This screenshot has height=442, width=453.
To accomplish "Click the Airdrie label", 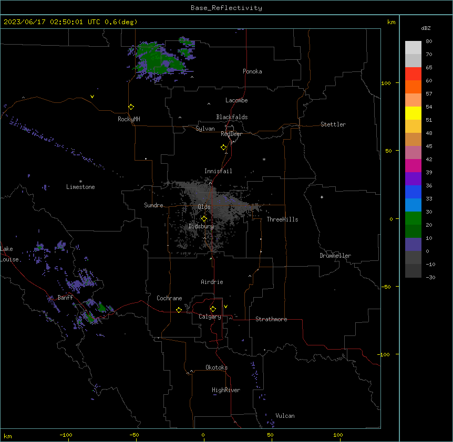I will click(x=212, y=282).
